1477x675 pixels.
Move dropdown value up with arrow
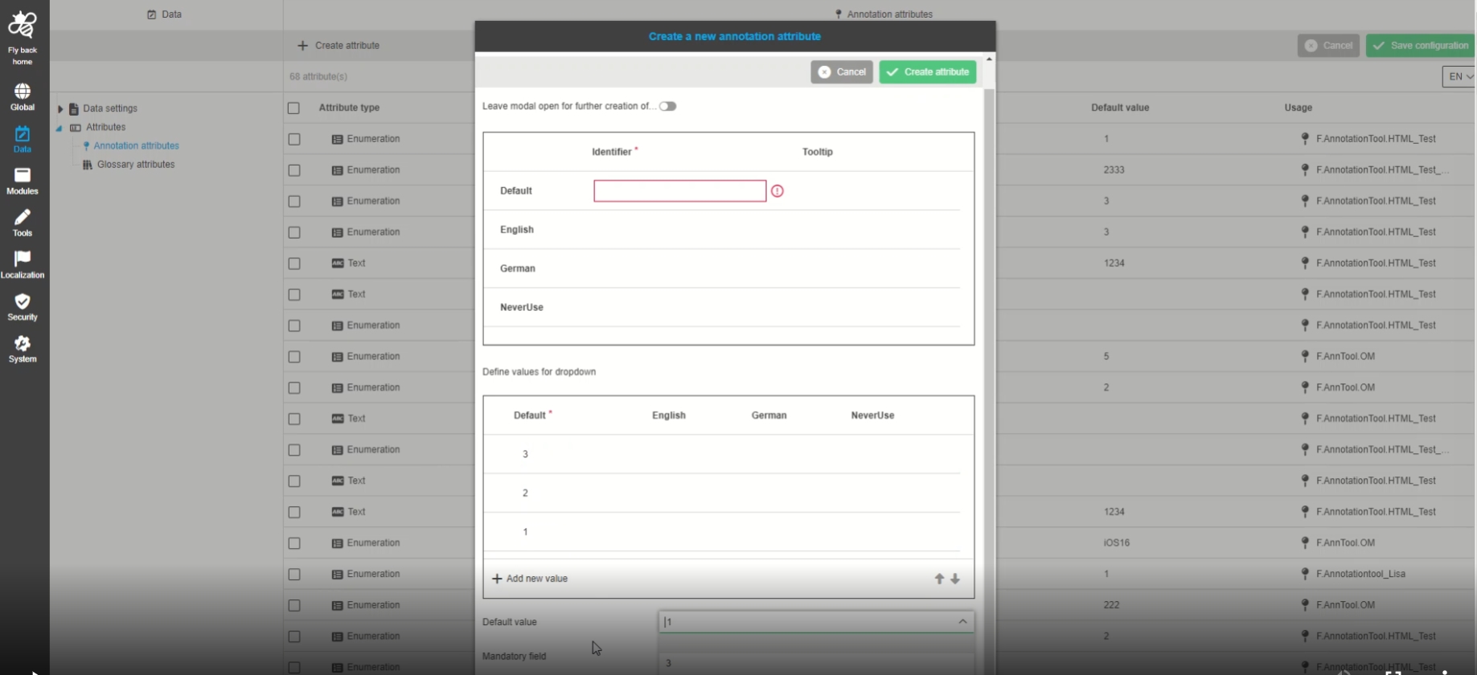(x=939, y=579)
